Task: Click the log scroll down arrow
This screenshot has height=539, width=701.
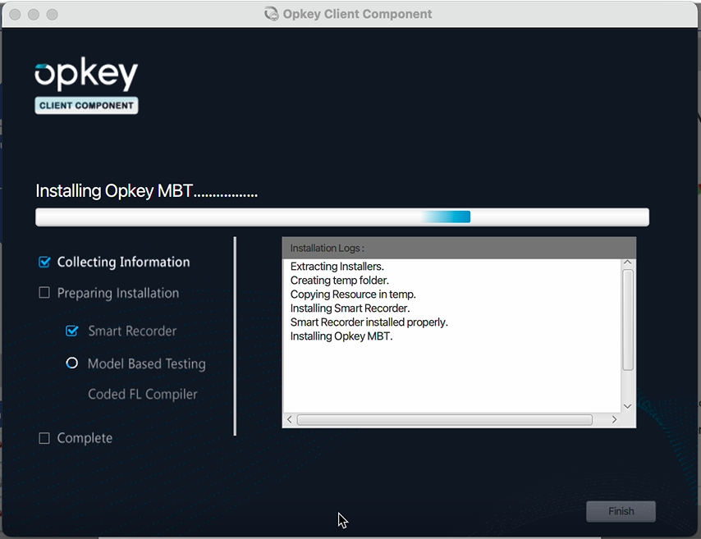Action: click(627, 406)
